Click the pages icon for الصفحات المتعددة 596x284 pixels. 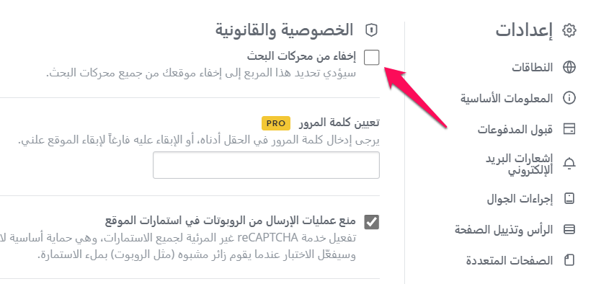569,260
